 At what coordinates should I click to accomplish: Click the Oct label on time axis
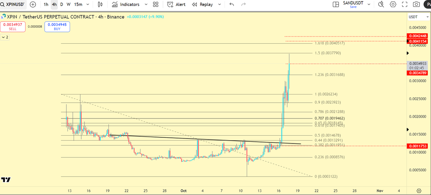184,191
